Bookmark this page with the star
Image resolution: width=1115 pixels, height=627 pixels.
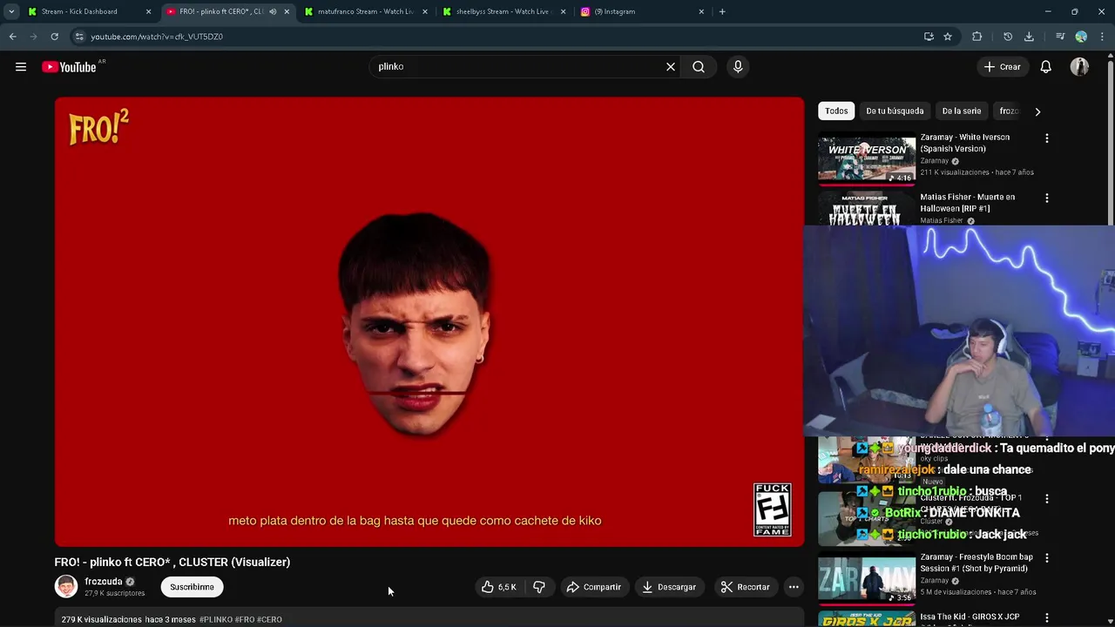click(x=948, y=37)
